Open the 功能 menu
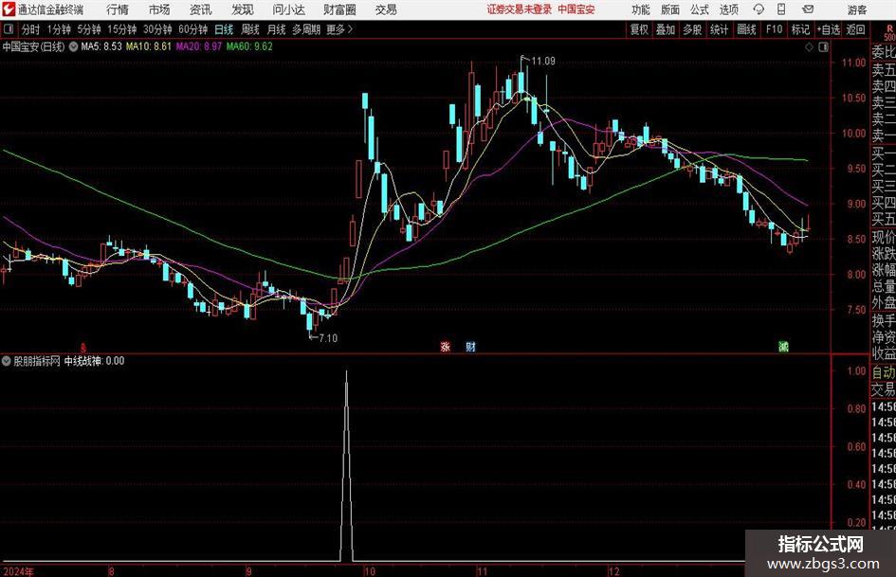 pyautogui.click(x=641, y=9)
